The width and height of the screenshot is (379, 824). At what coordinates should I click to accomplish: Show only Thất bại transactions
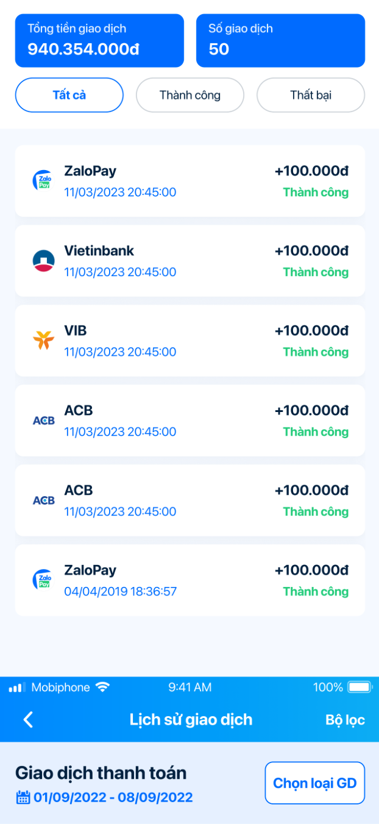point(311,95)
